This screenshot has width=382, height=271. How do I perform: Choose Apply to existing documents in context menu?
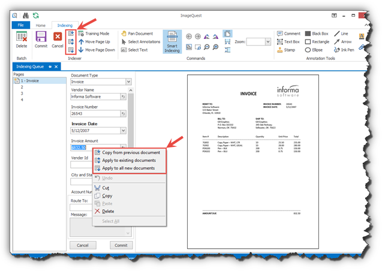tap(130, 160)
